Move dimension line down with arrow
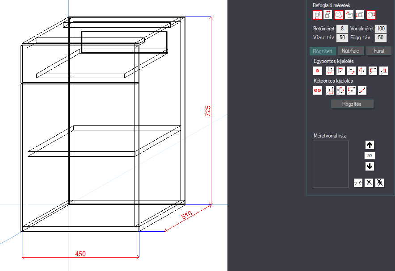This screenshot has height=271, width=395. point(370,167)
